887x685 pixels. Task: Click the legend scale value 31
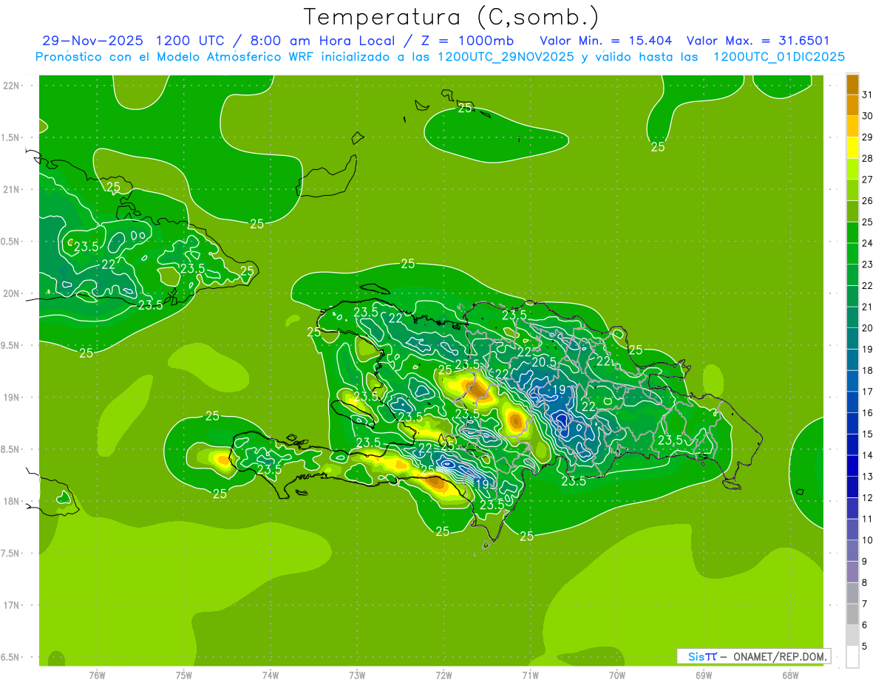[x=868, y=95]
